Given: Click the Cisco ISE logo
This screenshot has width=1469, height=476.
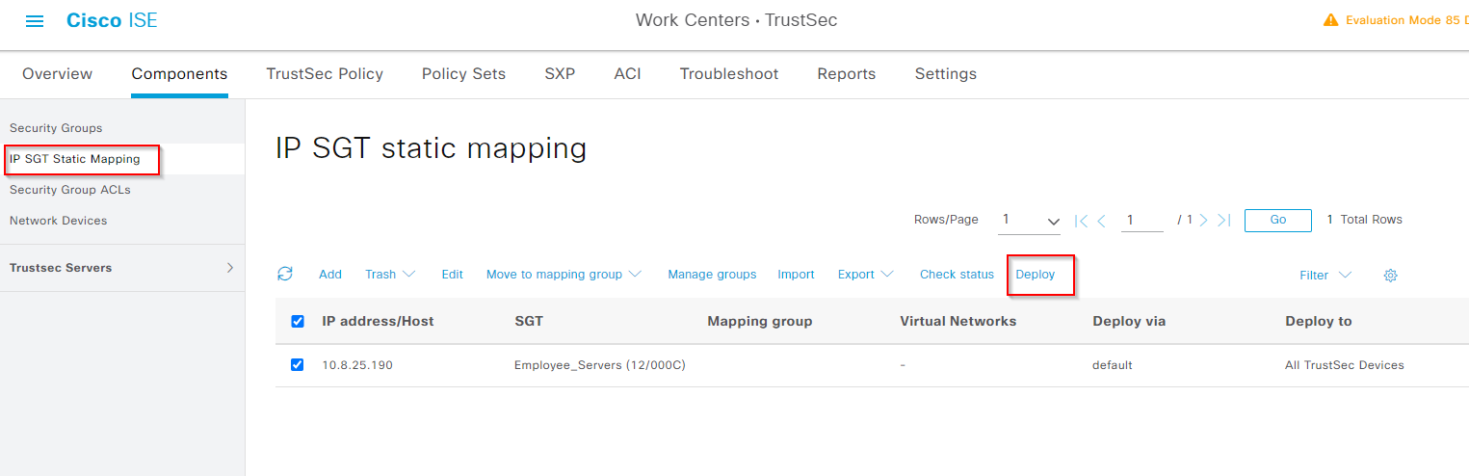Looking at the screenshot, I should [x=112, y=20].
